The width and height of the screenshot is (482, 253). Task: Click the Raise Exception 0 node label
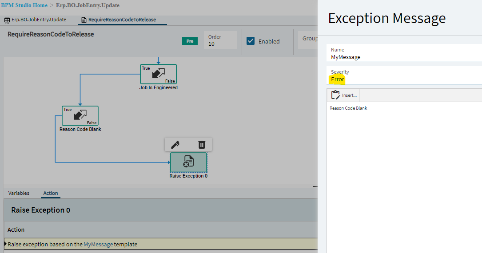coord(188,176)
